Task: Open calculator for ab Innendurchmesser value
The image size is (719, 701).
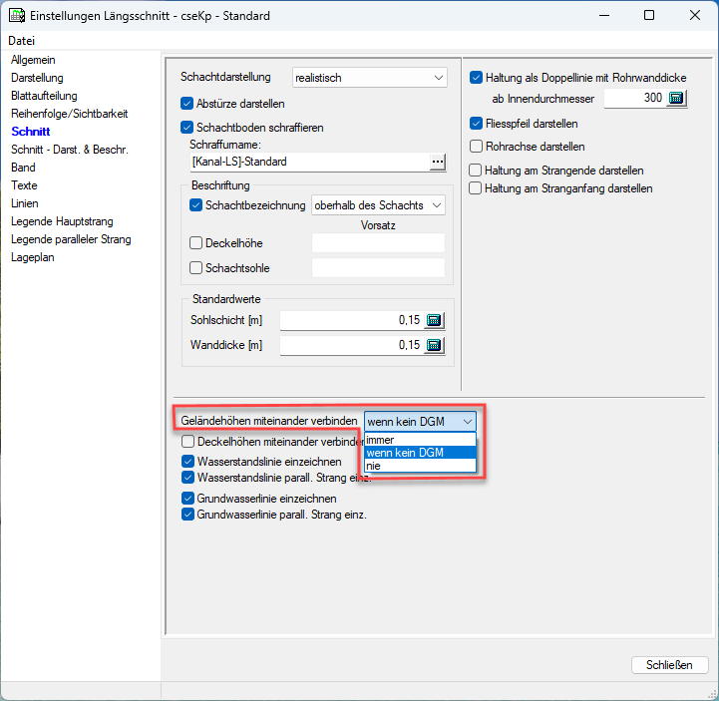Action: 677,98
